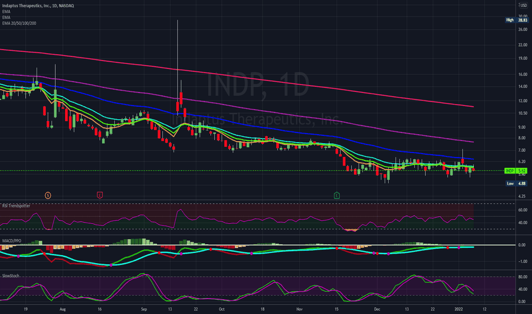The height and width of the screenshot is (314, 532).
Task: Click the 22.00 price axis value
Action: click(523, 45)
